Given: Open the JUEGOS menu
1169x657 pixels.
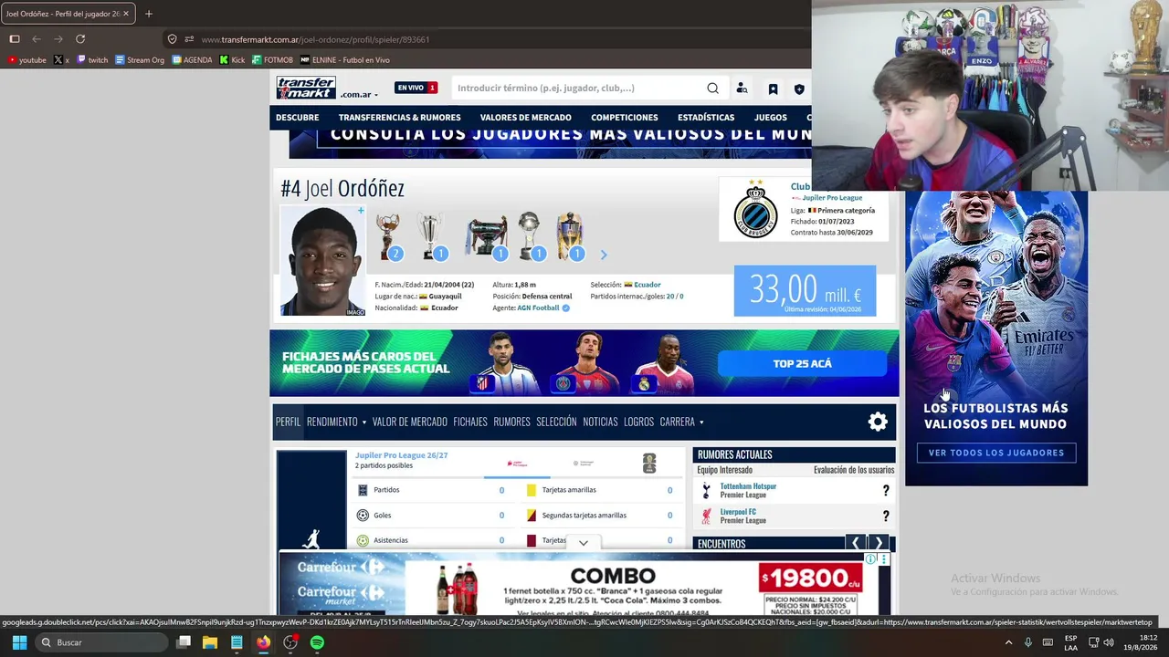Looking at the screenshot, I should (x=771, y=118).
